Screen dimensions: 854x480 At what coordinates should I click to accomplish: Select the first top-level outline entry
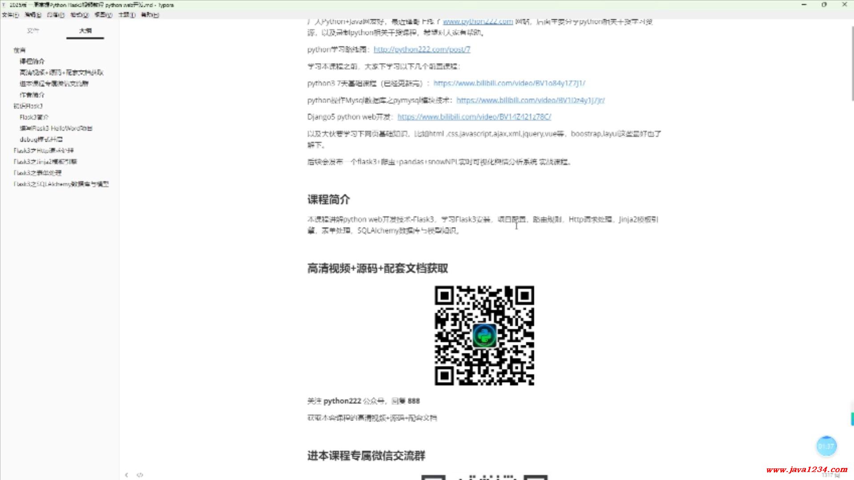20,50
